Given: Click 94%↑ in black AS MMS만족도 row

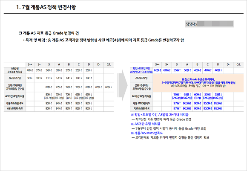Looking at the screenshot, I should coord(59,109).
